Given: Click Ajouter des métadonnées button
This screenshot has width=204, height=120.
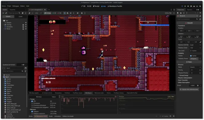Looking at the screenshot, I should [x=189, y=90].
